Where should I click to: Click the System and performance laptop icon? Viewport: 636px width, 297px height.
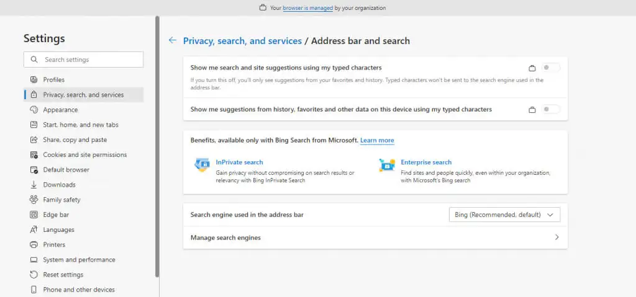click(x=34, y=260)
